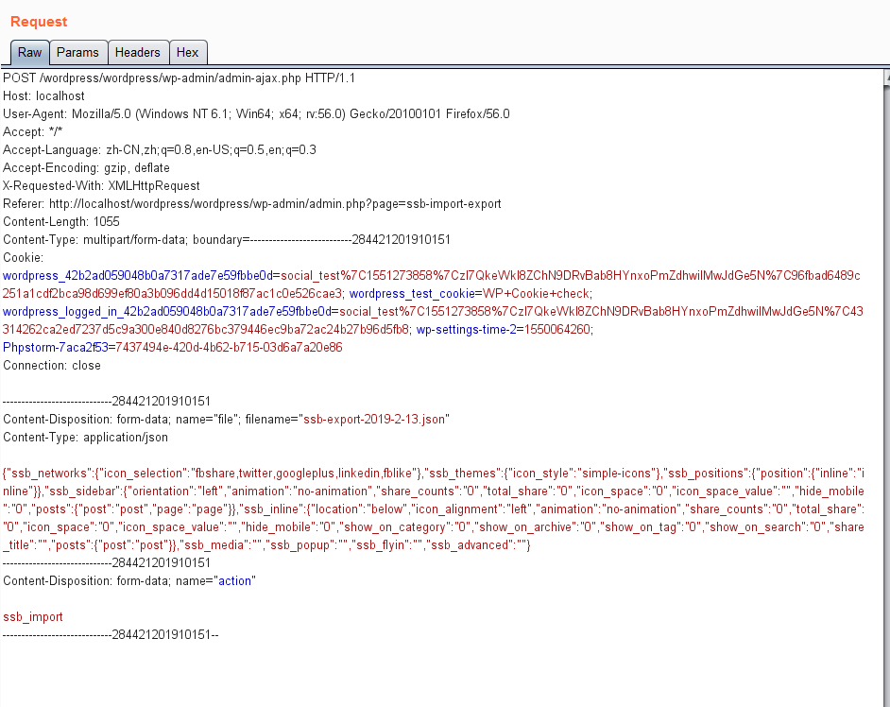Open the Hex view tab
This screenshot has height=707, width=890.
coord(187,53)
